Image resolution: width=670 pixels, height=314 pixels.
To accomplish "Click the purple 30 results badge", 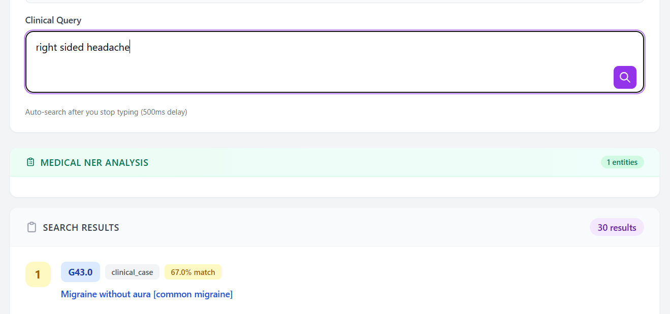I will (617, 227).
